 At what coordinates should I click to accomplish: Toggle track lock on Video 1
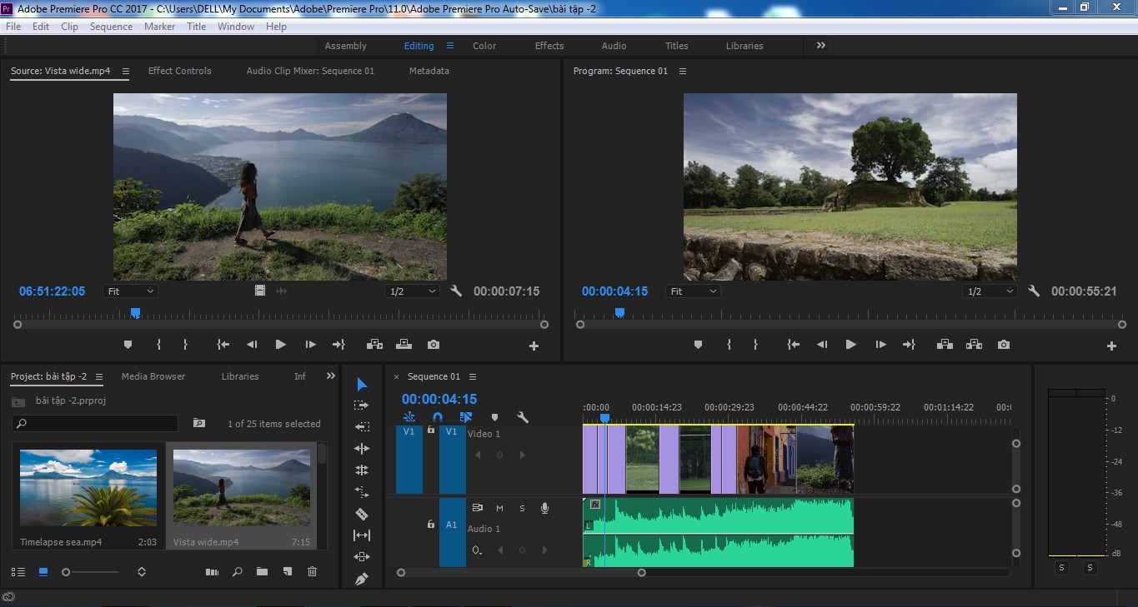(x=430, y=430)
